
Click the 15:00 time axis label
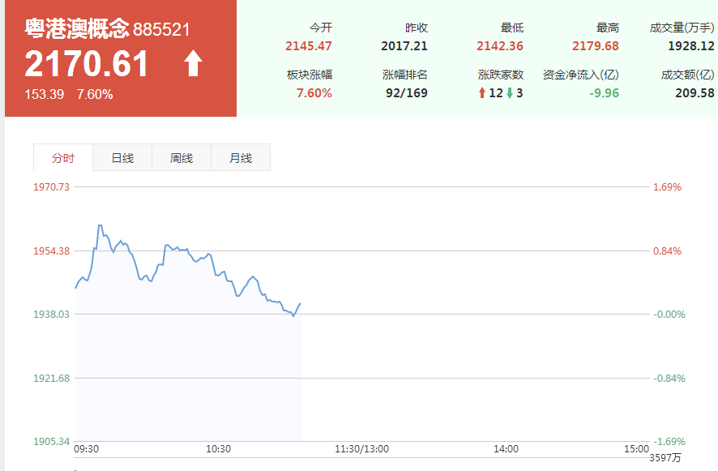pyautogui.click(x=636, y=449)
